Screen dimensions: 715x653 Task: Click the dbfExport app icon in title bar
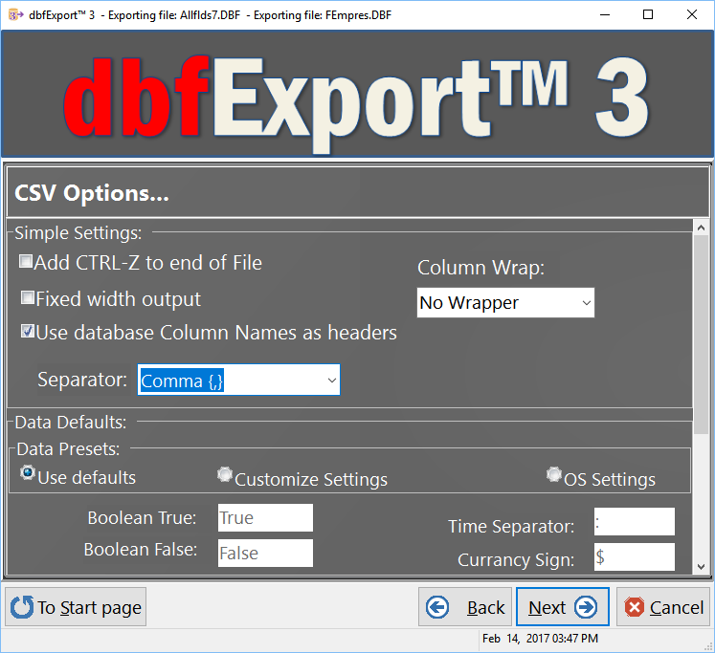[15, 15]
